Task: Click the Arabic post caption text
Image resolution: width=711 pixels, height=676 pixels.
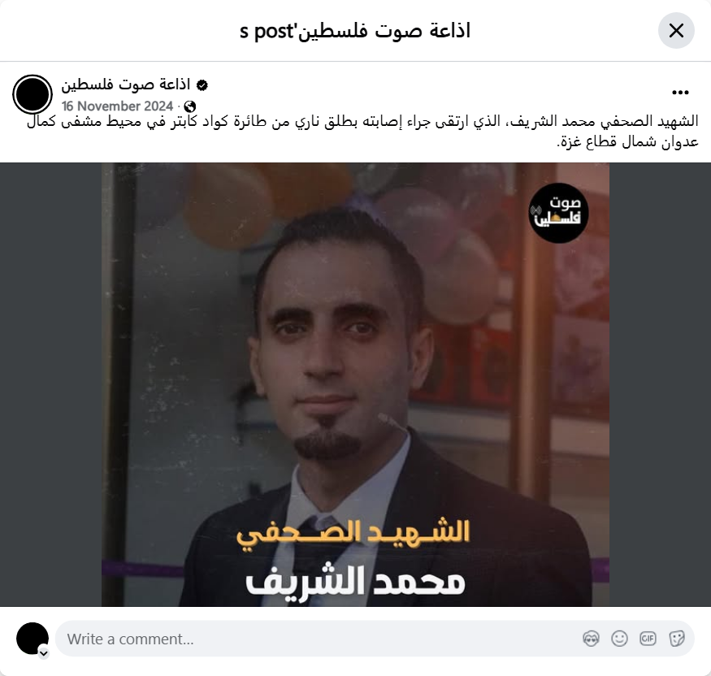Action: coord(362,132)
